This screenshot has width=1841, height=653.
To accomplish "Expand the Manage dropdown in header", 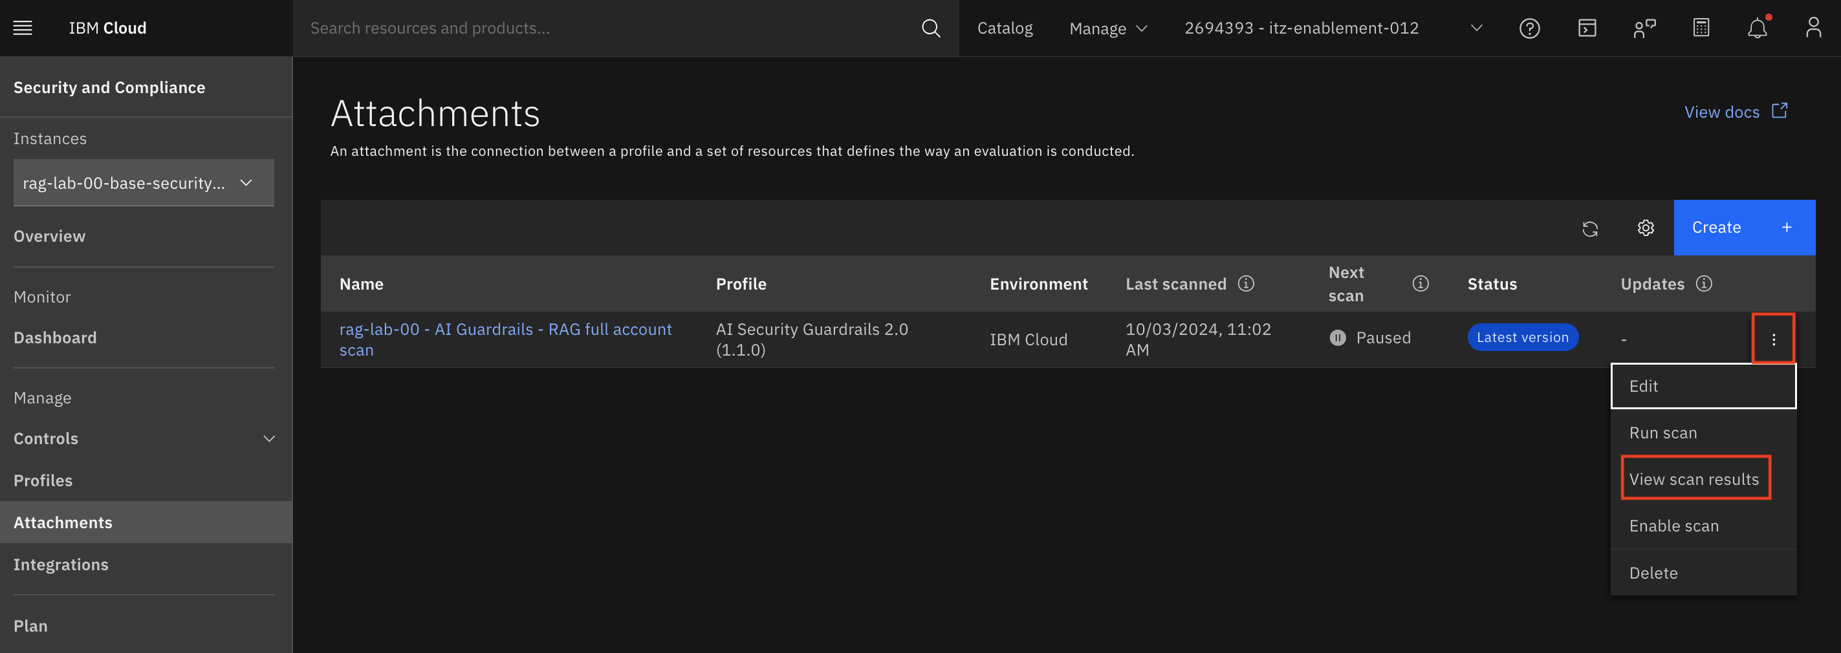I will (1107, 28).
